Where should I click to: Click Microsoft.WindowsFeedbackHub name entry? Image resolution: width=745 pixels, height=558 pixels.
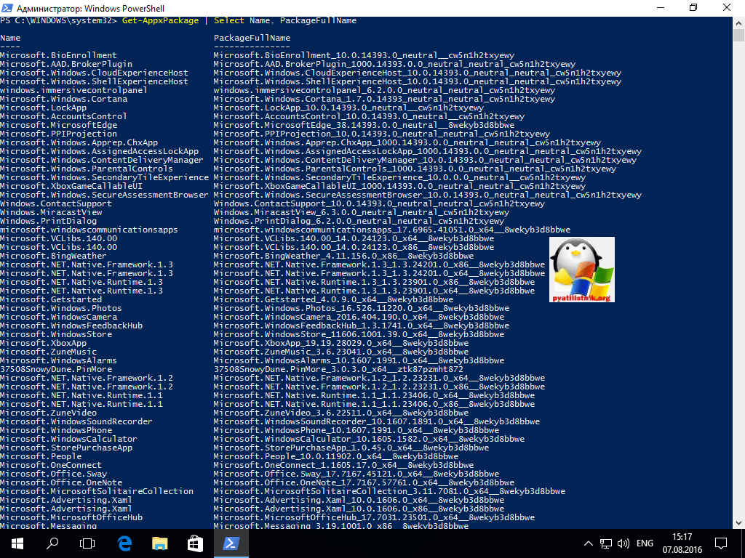(71, 325)
